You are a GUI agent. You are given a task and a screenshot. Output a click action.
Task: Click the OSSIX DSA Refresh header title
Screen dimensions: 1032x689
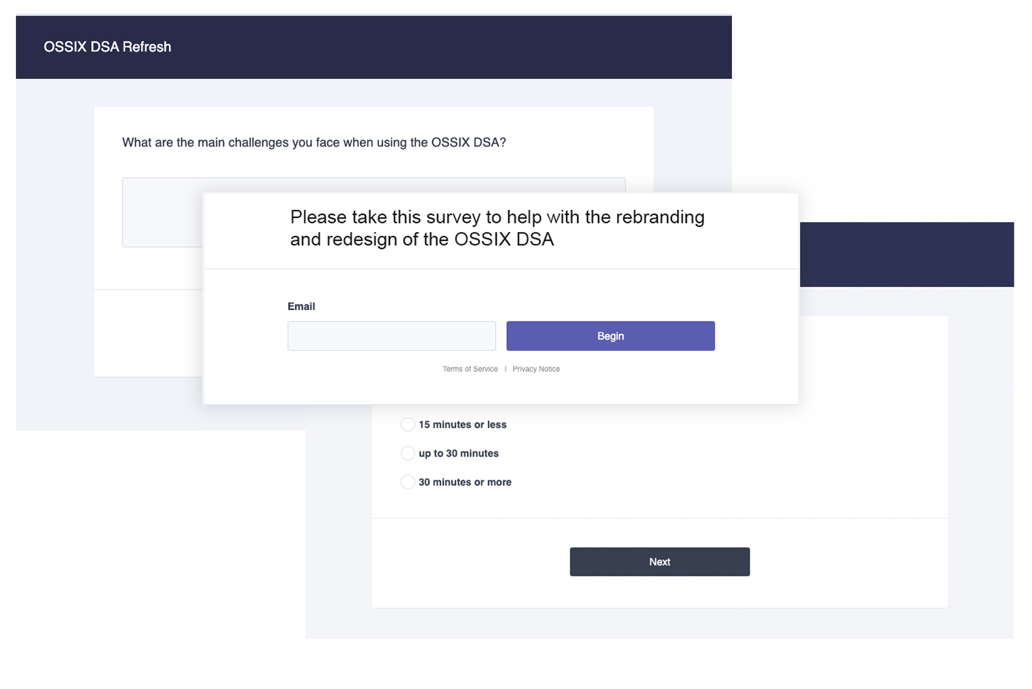point(107,47)
